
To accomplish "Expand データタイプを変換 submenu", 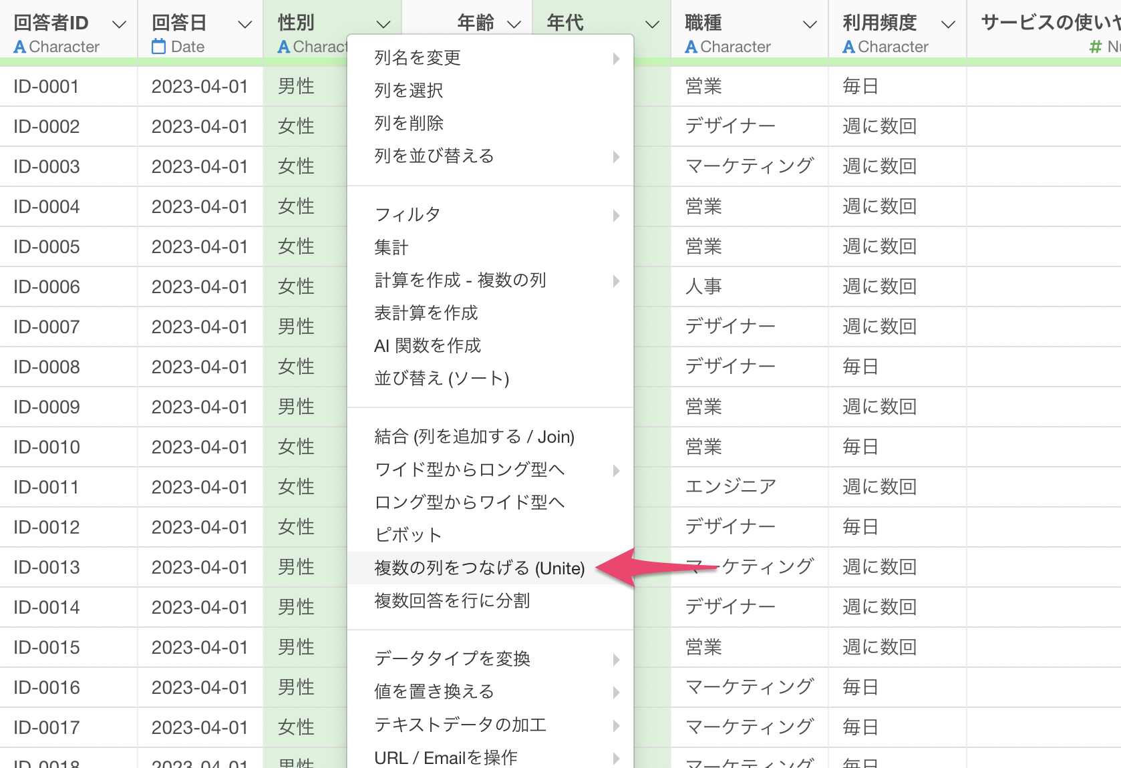I will click(490, 659).
